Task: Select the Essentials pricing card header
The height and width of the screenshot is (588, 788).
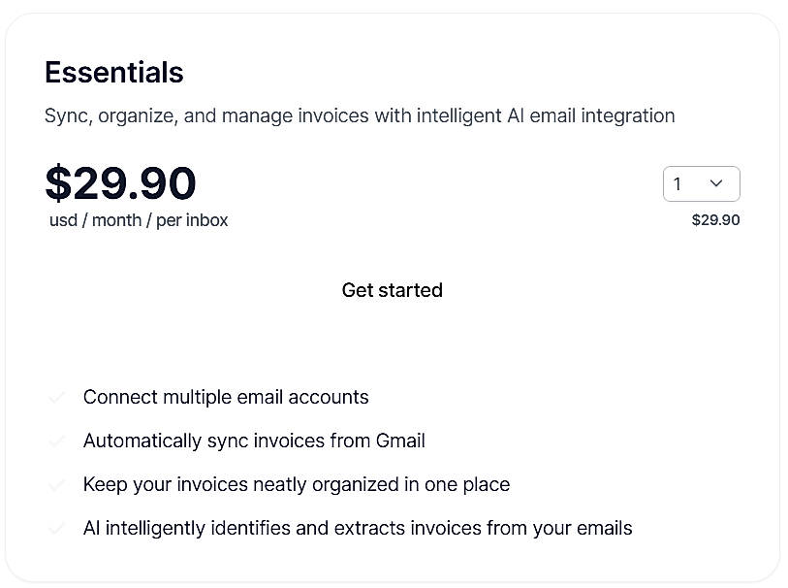Action: (113, 72)
